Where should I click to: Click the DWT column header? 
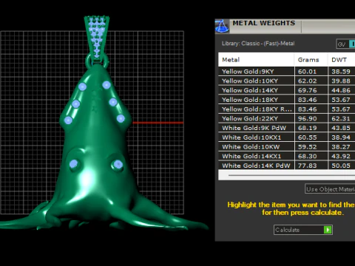[342, 60]
